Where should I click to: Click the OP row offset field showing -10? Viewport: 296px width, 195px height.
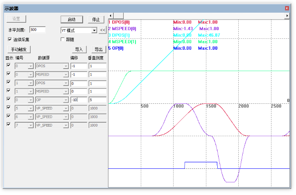(x=78, y=100)
